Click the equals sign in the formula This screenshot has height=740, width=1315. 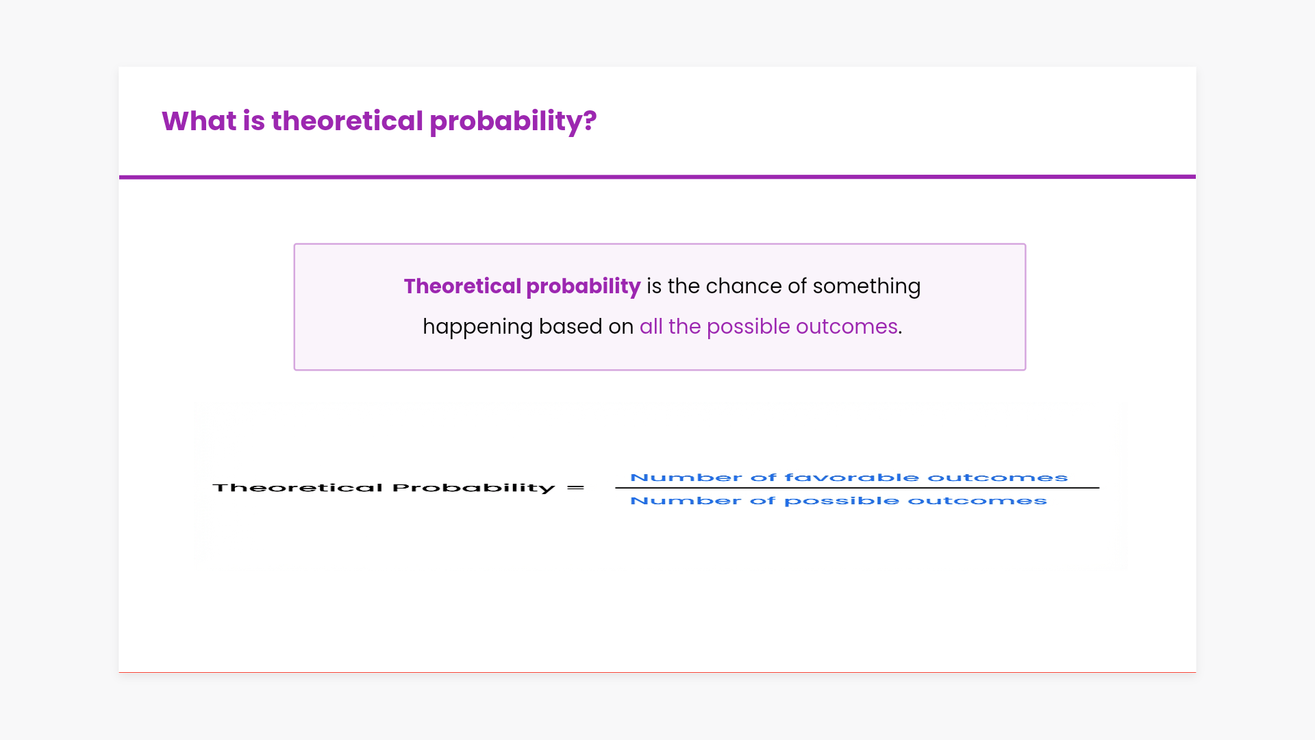[x=576, y=488]
